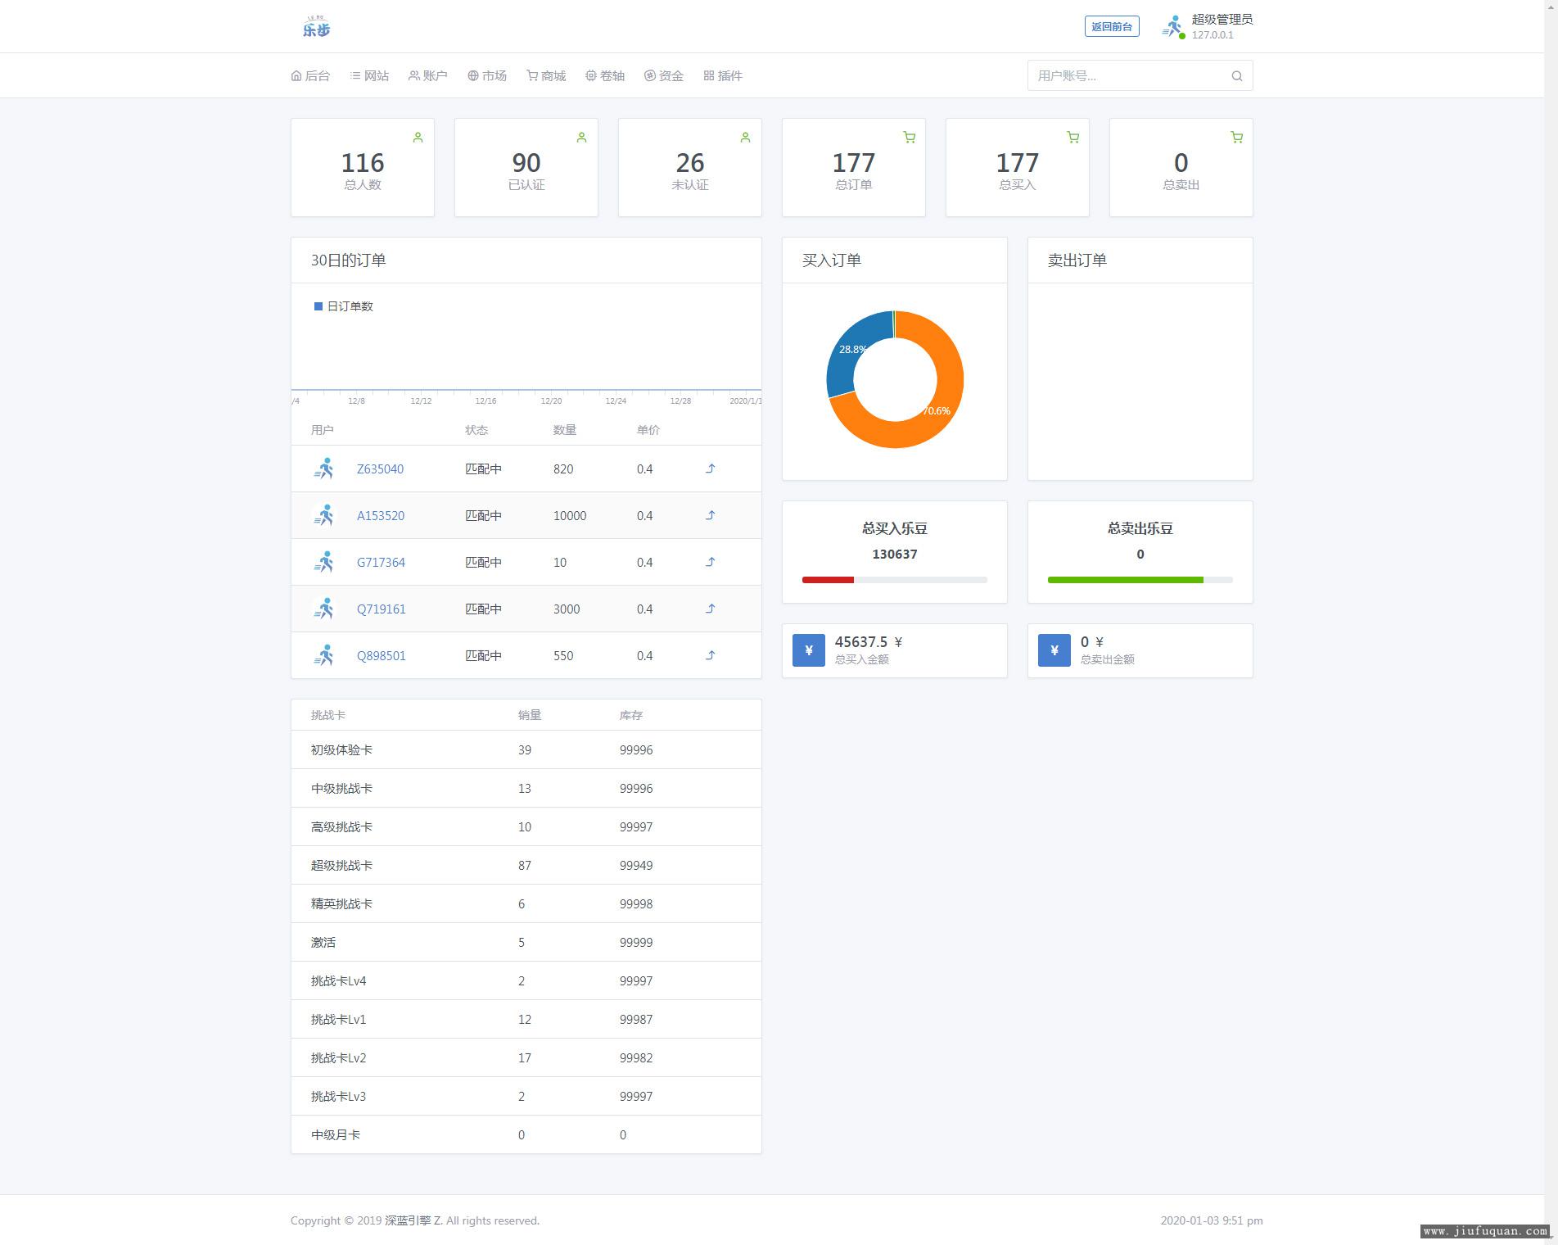The image size is (1558, 1245).
Task: Click the yen icon for 总卖出金额
Action: pos(1054,650)
